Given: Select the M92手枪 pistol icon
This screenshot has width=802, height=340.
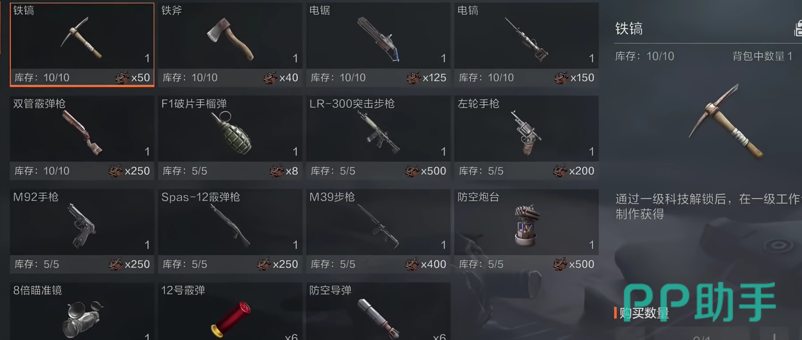Looking at the screenshot, I should click(x=82, y=225).
